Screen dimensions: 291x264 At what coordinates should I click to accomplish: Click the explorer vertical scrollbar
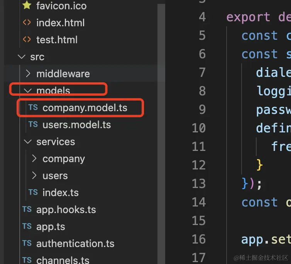pos(161,134)
